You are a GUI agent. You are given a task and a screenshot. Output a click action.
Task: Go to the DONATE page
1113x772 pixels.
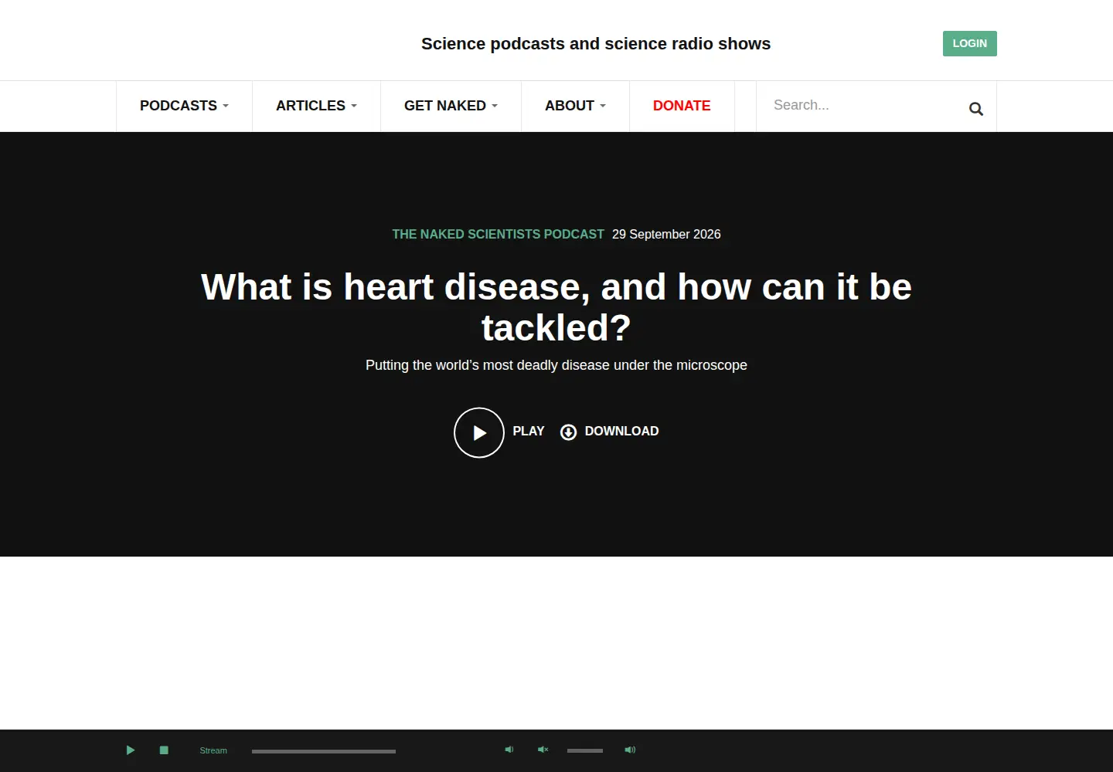pyautogui.click(x=682, y=106)
